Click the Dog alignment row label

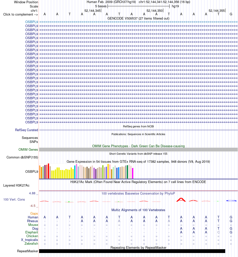click(x=35, y=228)
